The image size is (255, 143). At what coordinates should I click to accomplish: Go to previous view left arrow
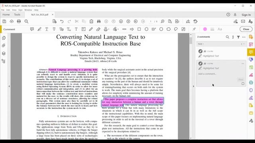[135, 21]
